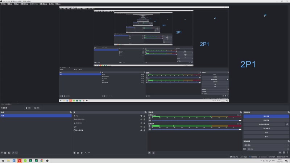This screenshot has height=163, width=290.
Task: Pop out the Scene Transitions dock panel
Action: point(289,141)
